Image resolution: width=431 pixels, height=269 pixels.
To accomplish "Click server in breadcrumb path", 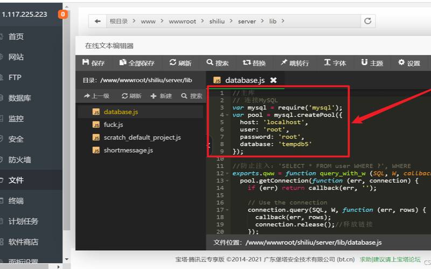I will point(247,22).
